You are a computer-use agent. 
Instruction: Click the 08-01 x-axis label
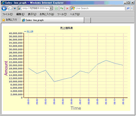coord(29,102)
